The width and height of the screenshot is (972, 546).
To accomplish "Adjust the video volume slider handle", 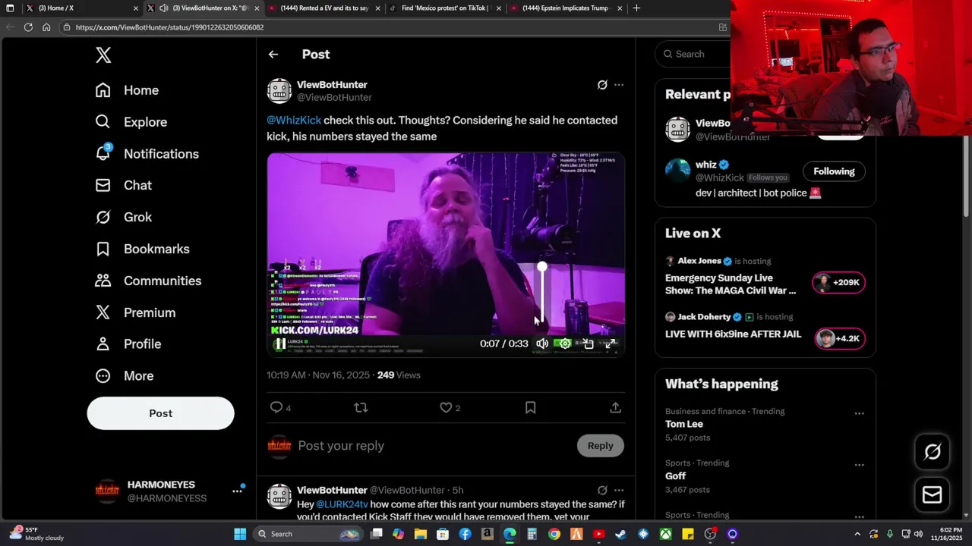I will point(542,267).
